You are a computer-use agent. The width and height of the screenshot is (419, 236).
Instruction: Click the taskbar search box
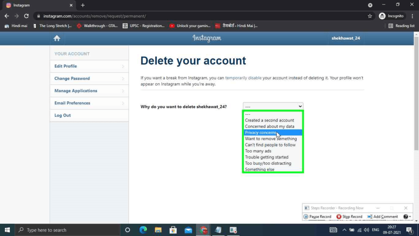click(x=68, y=230)
